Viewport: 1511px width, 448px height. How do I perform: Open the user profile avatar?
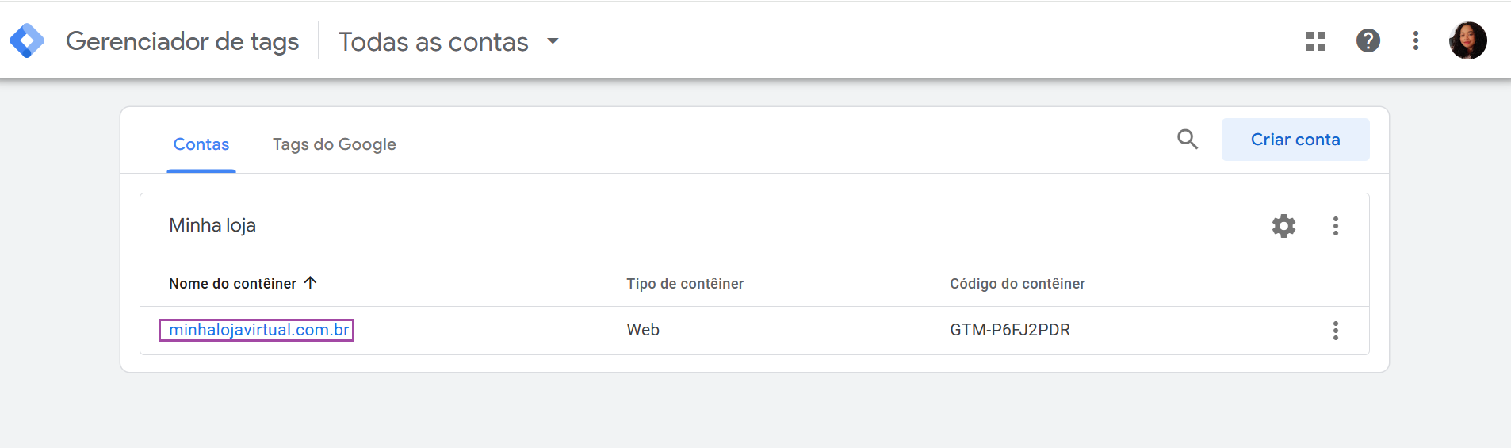(1468, 40)
